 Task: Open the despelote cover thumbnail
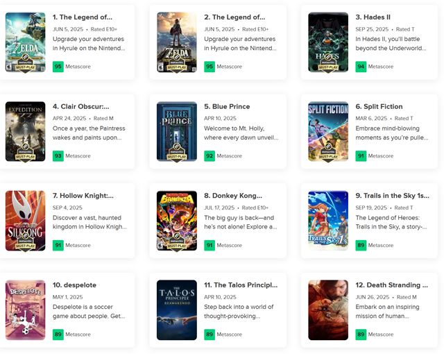click(26, 310)
